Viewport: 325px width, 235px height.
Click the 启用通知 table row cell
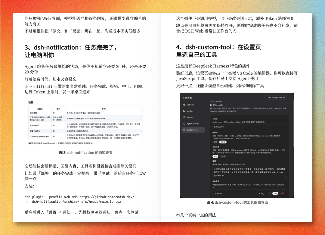point(40,113)
